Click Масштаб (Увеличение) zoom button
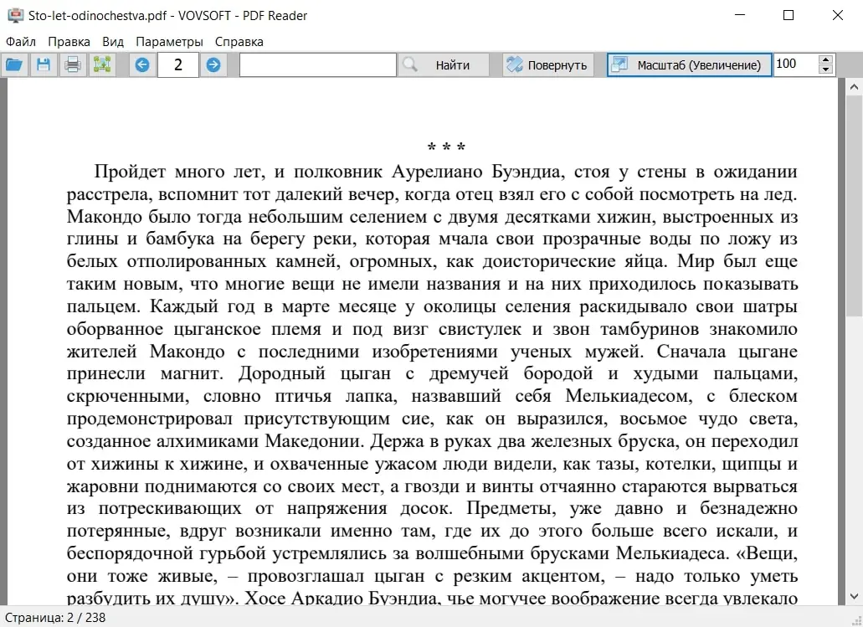Image resolution: width=863 pixels, height=627 pixels. tap(689, 65)
